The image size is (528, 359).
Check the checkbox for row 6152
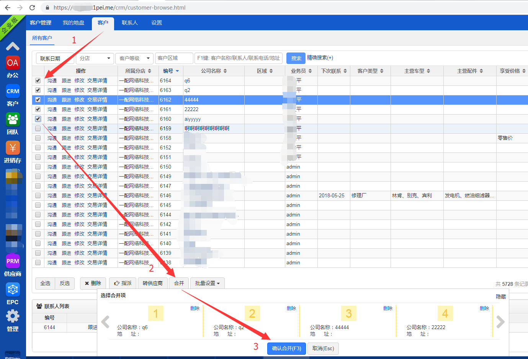click(38, 148)
